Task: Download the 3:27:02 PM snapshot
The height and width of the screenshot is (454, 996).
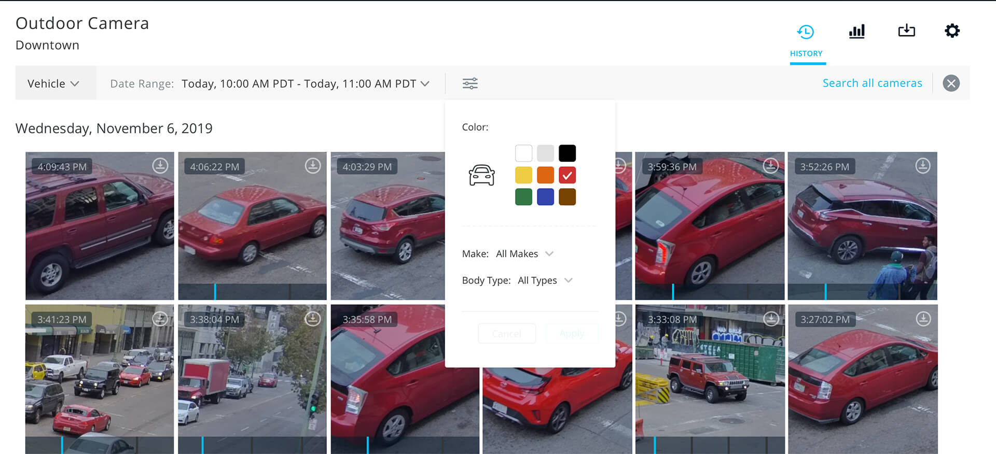Action: [923, 319]
